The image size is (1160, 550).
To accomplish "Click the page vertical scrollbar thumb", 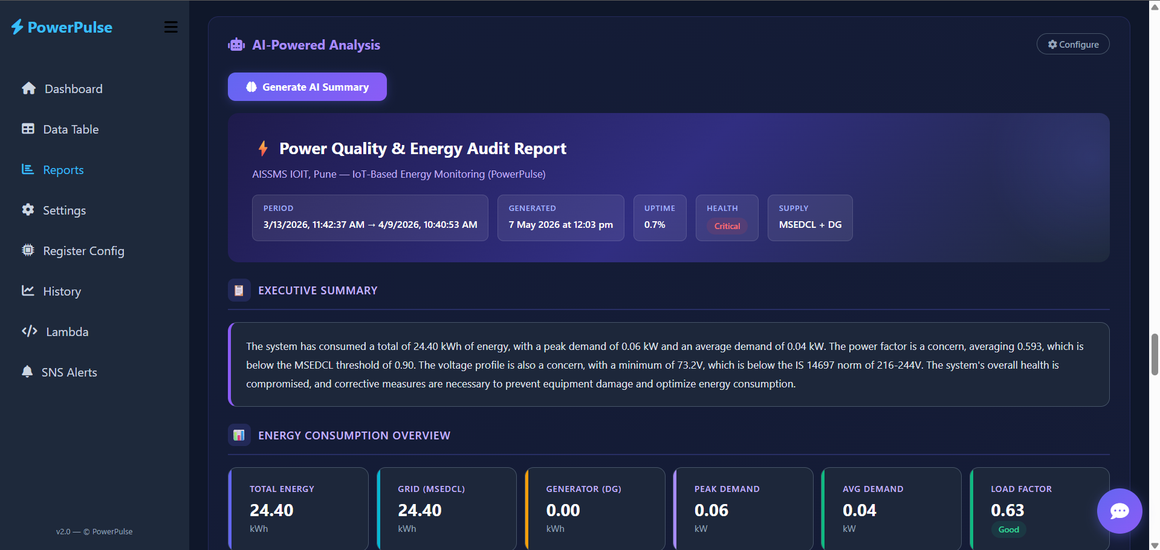I will pos(1155,354).
